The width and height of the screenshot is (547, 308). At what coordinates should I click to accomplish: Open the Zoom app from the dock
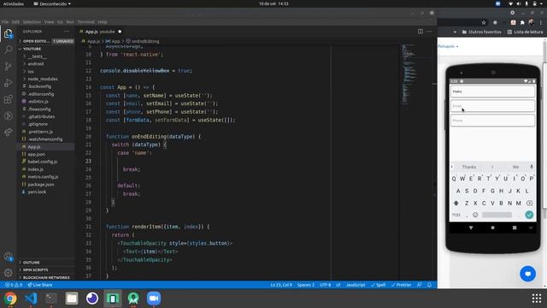154,299
